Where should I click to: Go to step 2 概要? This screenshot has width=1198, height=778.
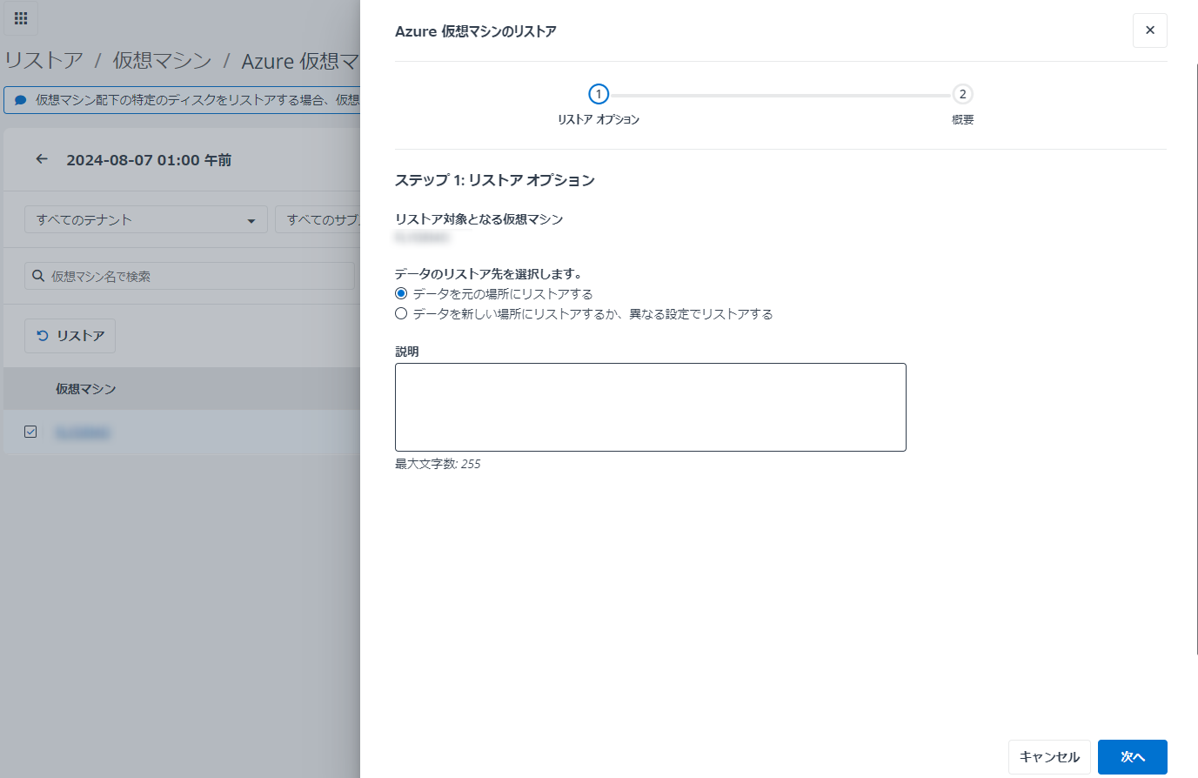coord(962,94)
